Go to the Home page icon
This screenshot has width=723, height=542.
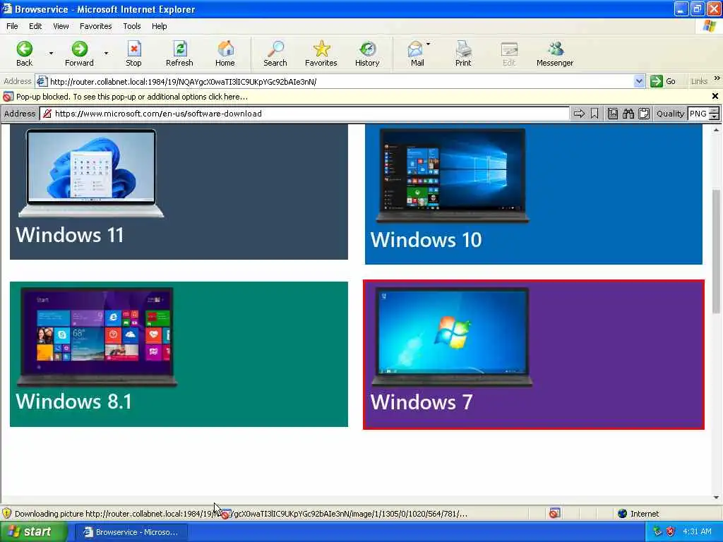[x=225, y=54]
